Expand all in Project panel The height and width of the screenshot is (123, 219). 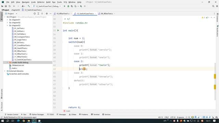pos(38,14)
